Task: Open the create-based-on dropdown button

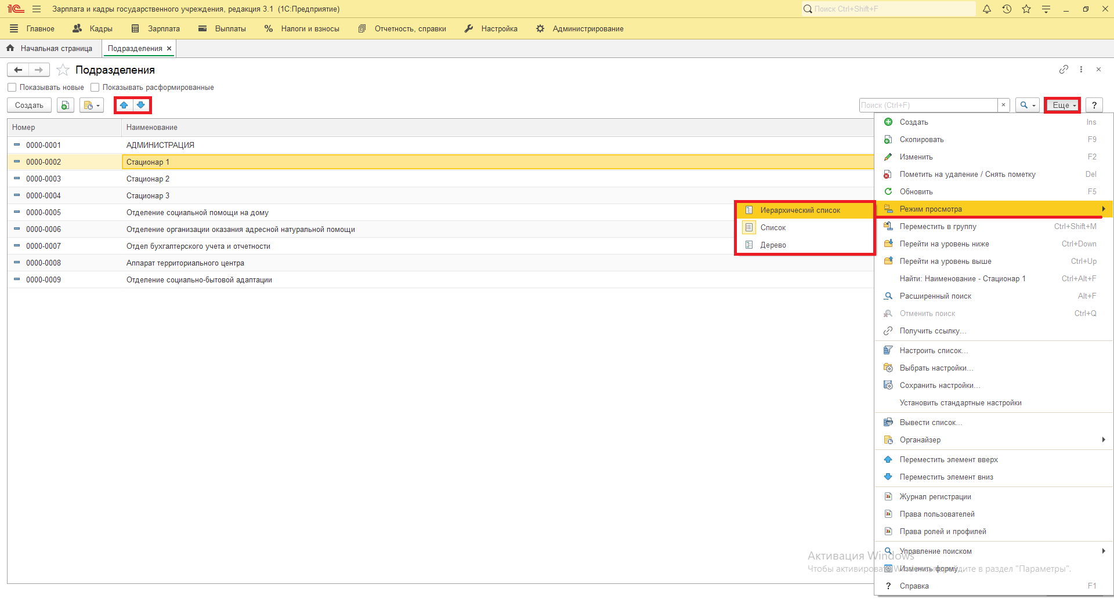Action: point(92,106)
